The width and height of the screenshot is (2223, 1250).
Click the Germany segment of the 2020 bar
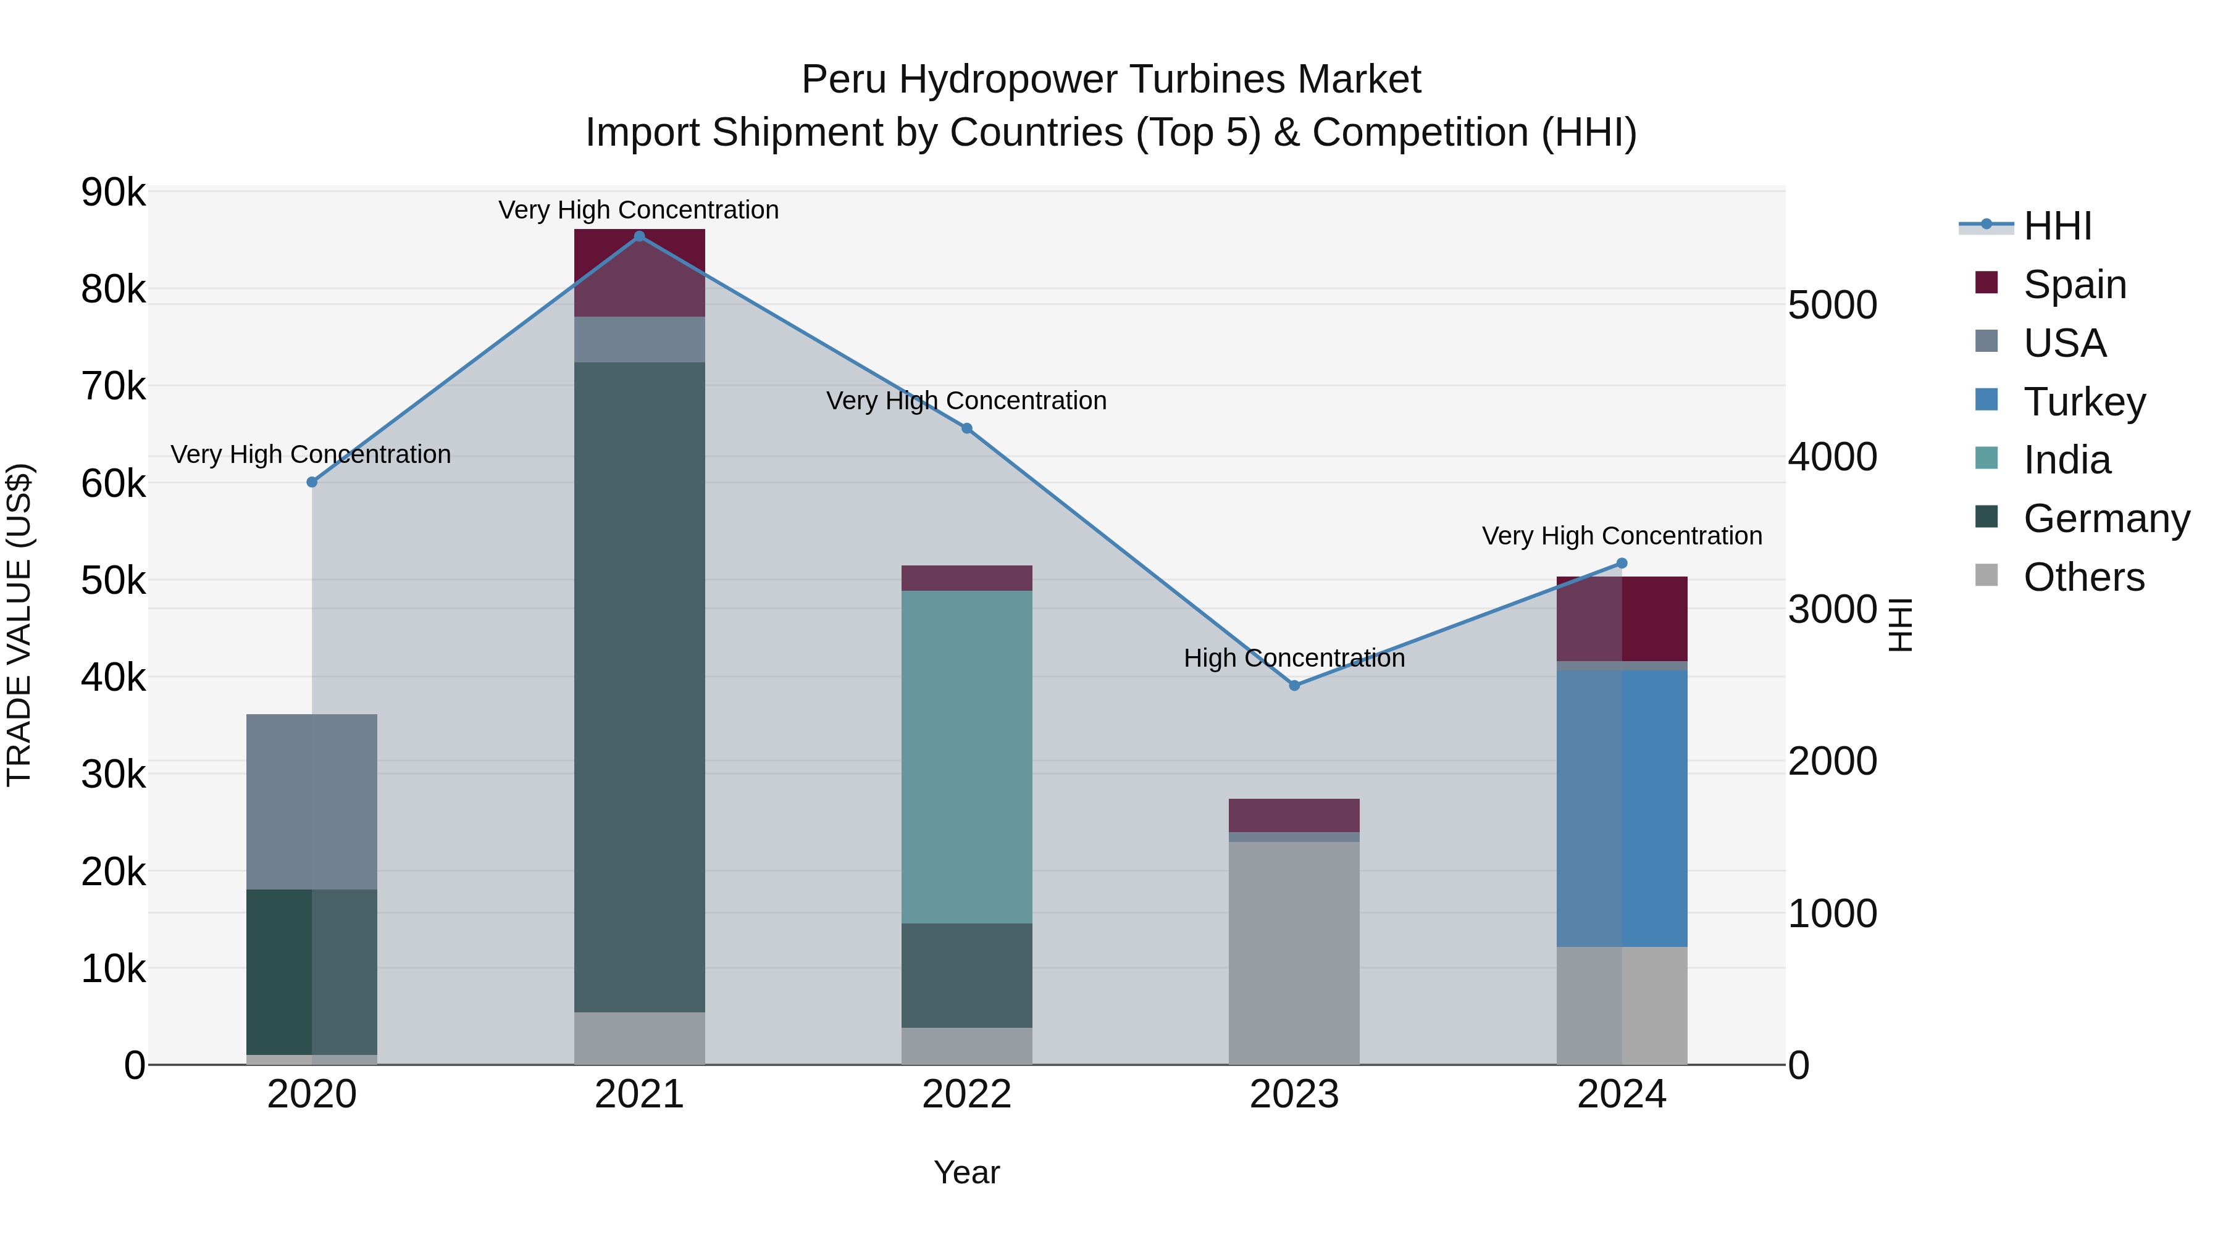[x=312, y=972]
